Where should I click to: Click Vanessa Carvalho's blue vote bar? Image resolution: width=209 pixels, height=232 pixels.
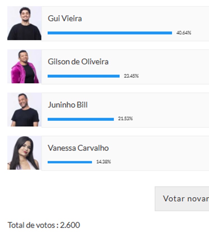click(x=70, y=162)
